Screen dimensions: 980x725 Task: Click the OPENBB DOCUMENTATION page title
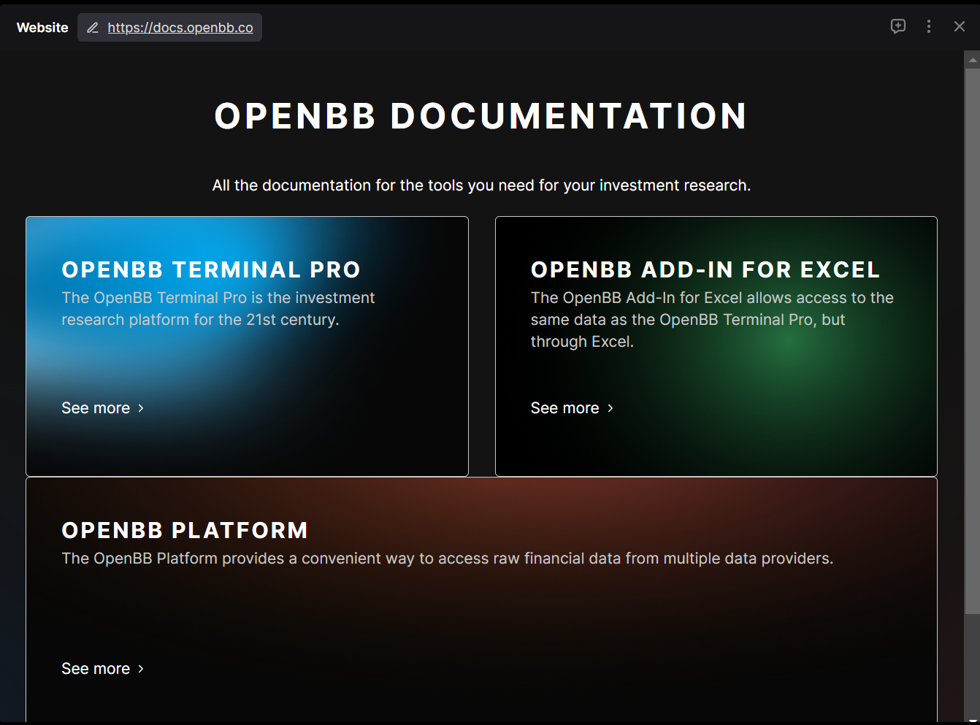click(x=481, y=116)
